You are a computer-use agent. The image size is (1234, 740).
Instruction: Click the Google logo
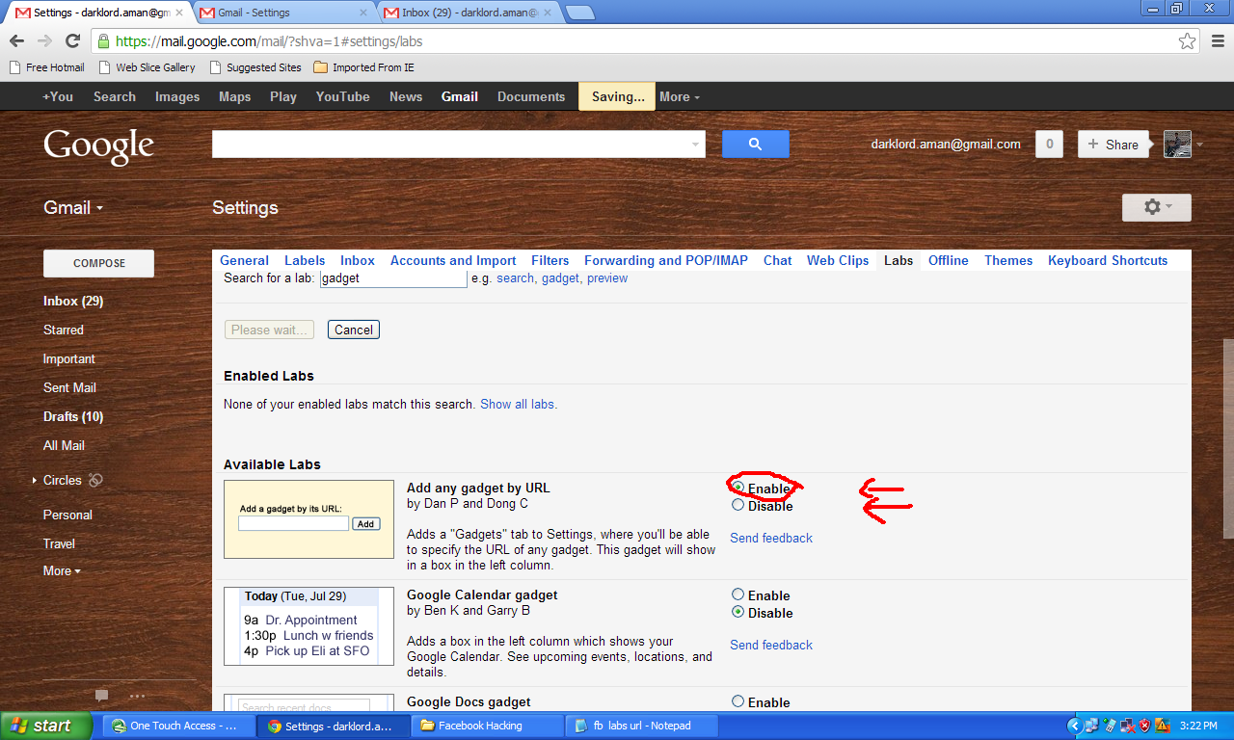(98, 145)
